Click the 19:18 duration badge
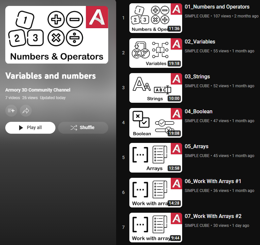The width and height of the screenshot is (260, 245). (174, 64)
